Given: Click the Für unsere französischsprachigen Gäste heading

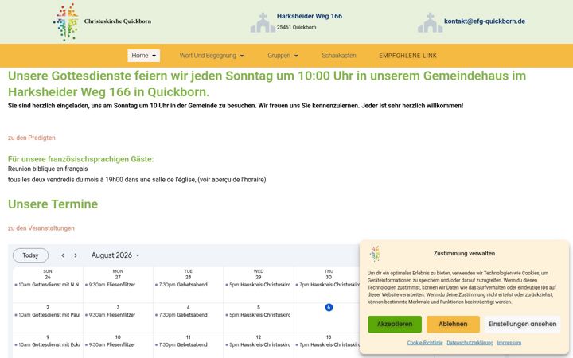Looking at the screenshot, I should [x=80, y=159].
